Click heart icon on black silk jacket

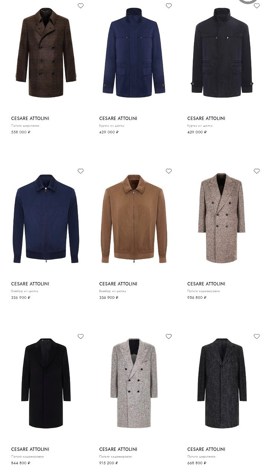pyautogui.click(x=257, y=6)
